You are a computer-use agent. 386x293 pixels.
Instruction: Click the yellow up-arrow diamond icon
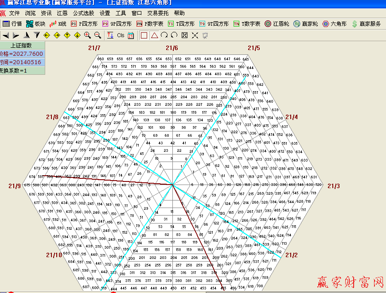click(67, 35)
